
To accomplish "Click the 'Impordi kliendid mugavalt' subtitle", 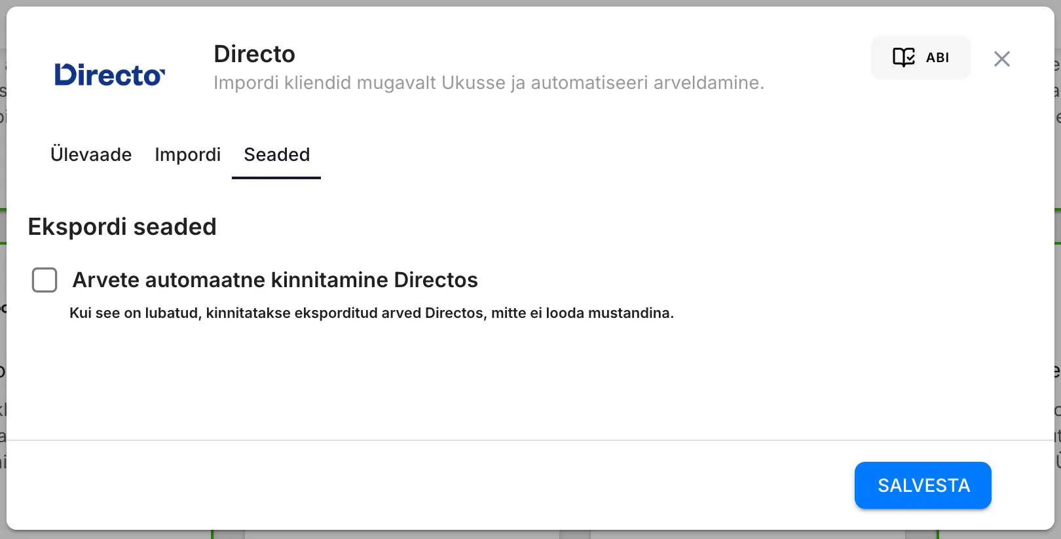I will pos(489,83).
